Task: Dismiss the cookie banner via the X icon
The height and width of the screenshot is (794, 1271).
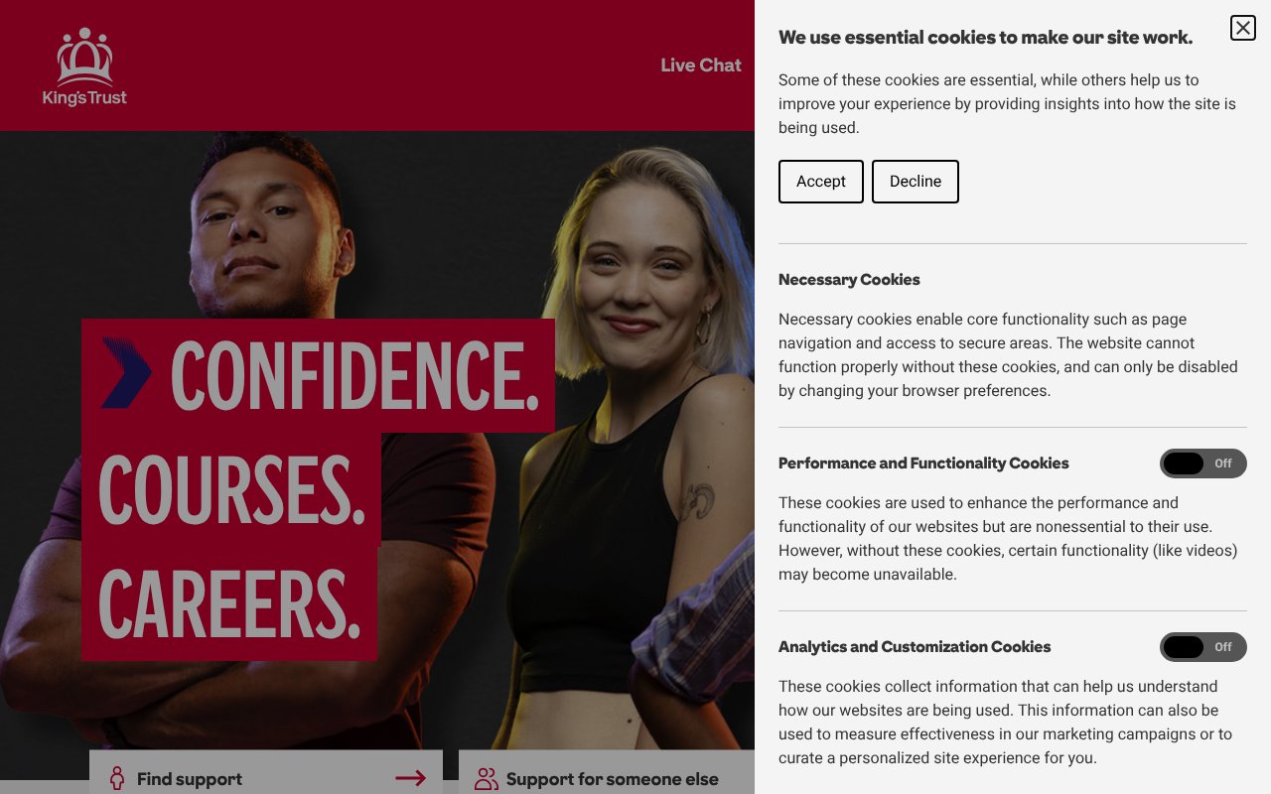Action: pos(1242,28)
